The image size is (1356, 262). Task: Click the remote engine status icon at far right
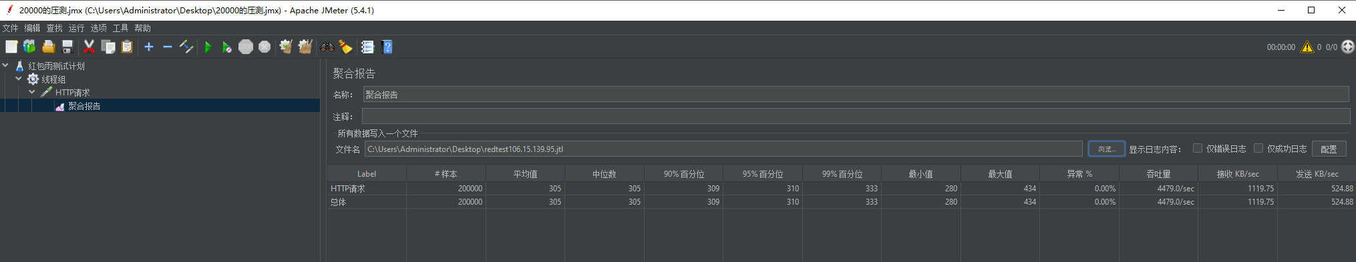(x=1348, y=47)
